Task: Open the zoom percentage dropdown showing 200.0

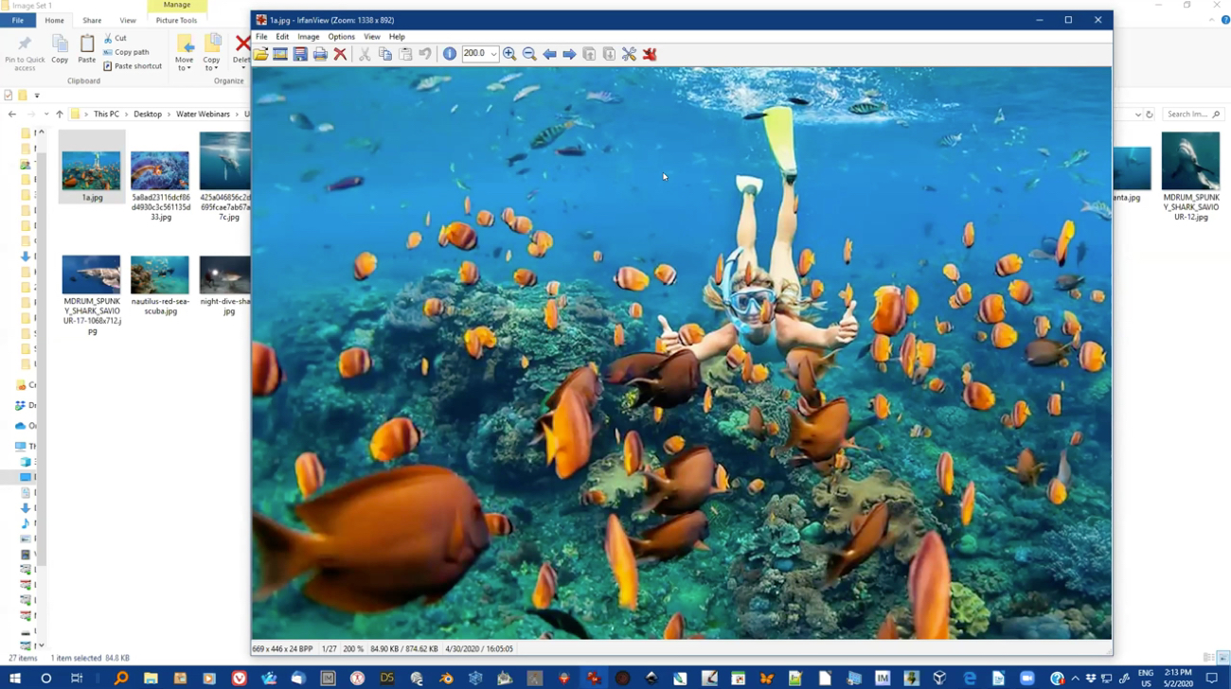Action: pos(493,54)
